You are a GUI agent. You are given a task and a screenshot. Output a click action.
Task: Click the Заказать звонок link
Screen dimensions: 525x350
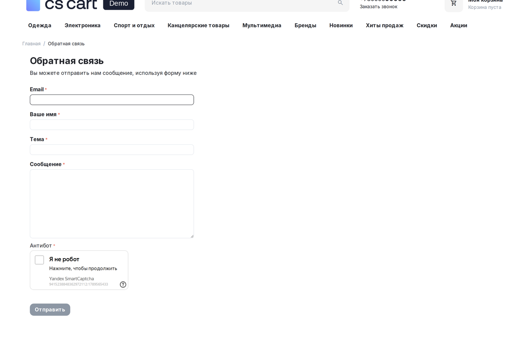pyautogui.click(x=379, y=7)
